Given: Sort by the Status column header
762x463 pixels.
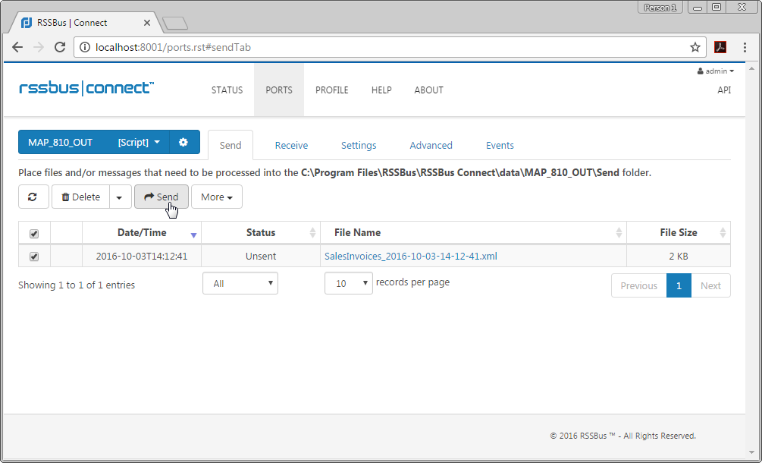Looking at the screenshot, I should click(x=261, y=232).
